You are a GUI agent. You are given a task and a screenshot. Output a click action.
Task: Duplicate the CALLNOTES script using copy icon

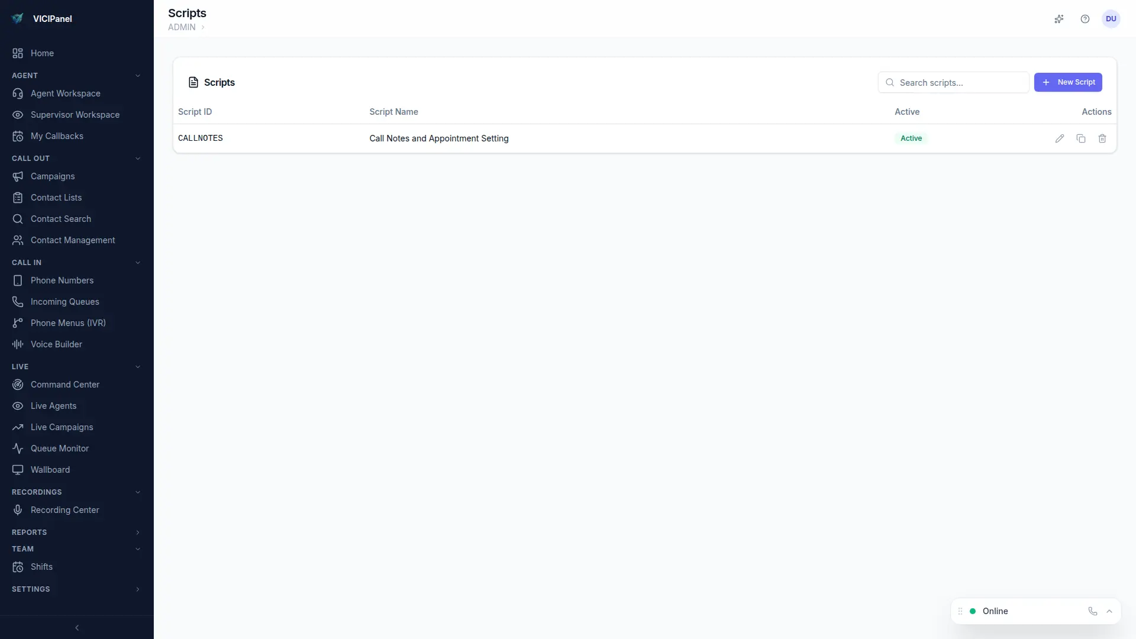point(1081,138)
